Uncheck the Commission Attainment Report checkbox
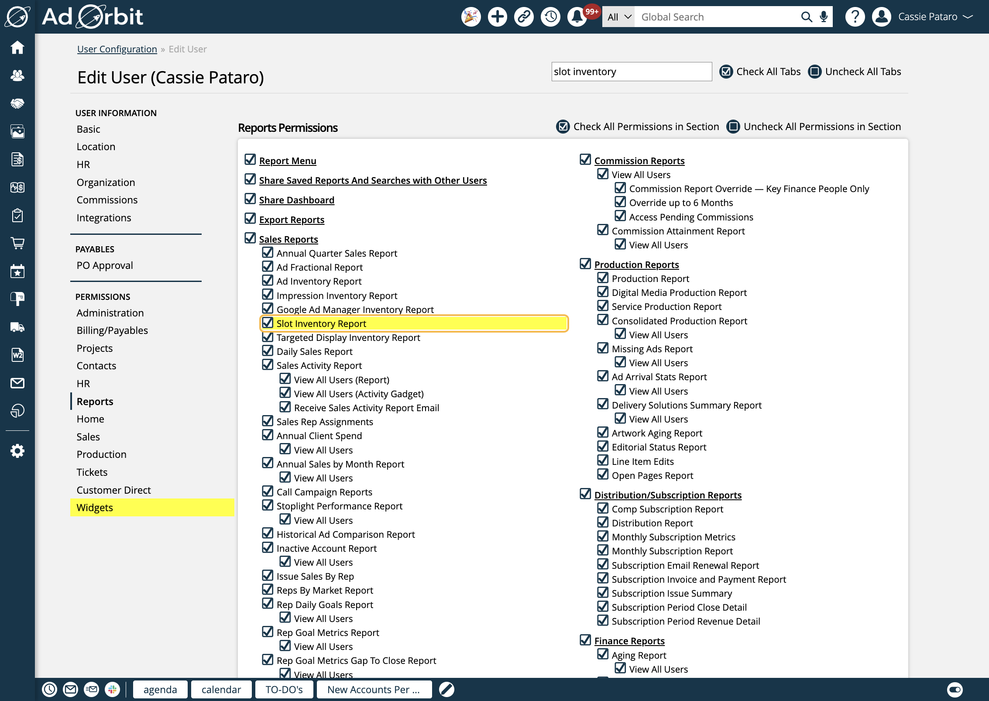Screen dimensions: 989x701 [603, 230]
